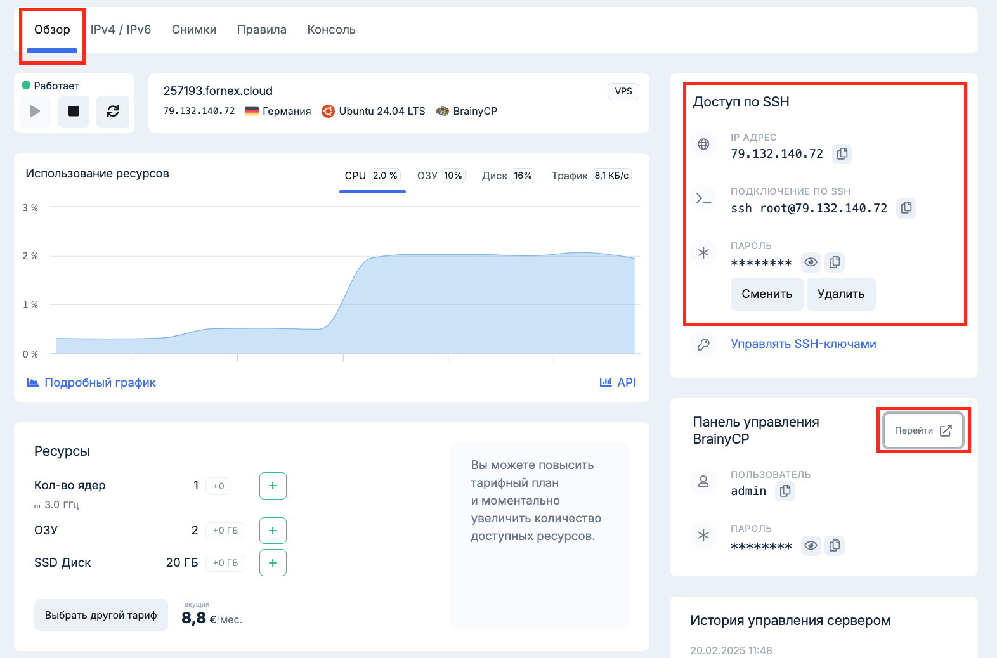
Task: Show Трафик usage chart
Action: click(591, 176)
